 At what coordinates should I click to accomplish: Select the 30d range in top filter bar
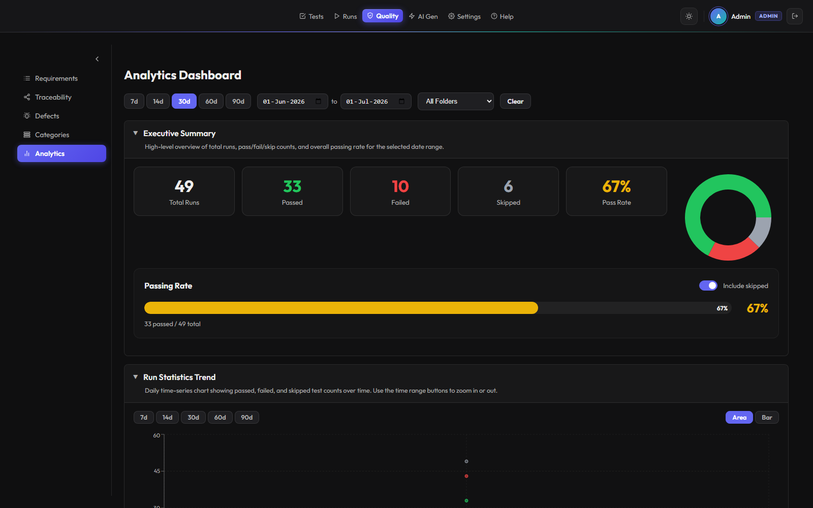tap(184, 101)
